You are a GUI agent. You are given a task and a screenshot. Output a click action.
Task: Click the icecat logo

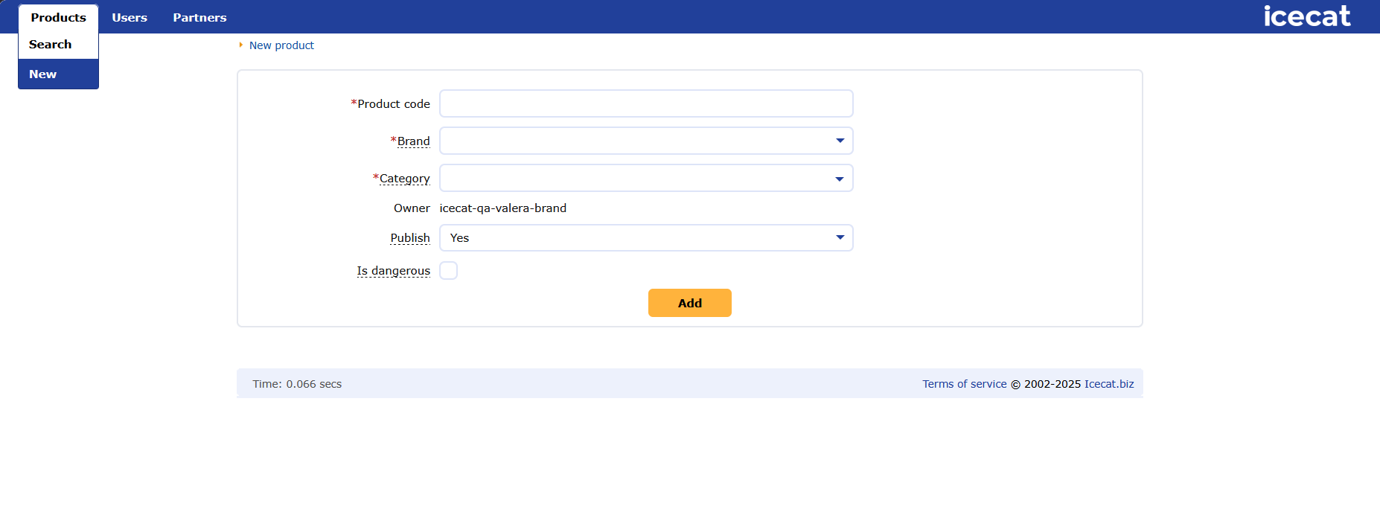pos(1306,16)
